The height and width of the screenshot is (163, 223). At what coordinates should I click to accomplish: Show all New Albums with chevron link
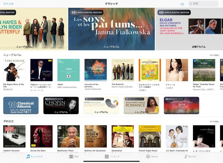pos(215,55)
